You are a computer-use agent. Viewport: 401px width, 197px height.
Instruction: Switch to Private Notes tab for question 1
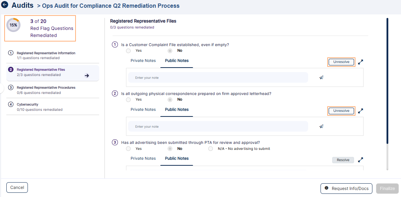click(x=143, y=61)
